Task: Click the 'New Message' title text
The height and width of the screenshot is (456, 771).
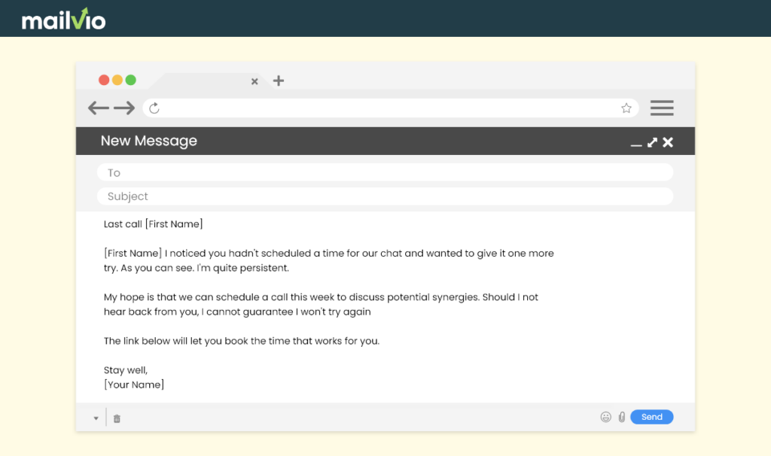Action: (x=149, y=141)
